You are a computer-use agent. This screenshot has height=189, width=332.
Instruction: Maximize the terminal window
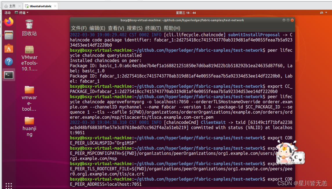tap(288, 20)
